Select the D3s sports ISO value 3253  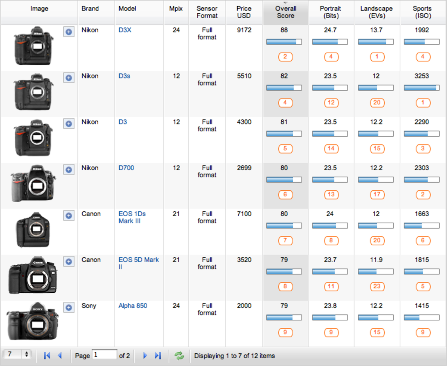(422, 76)
